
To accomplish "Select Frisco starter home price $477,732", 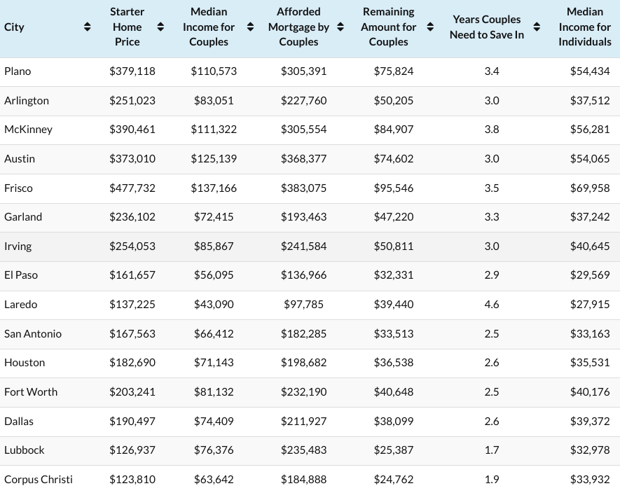I will (132, 188).
